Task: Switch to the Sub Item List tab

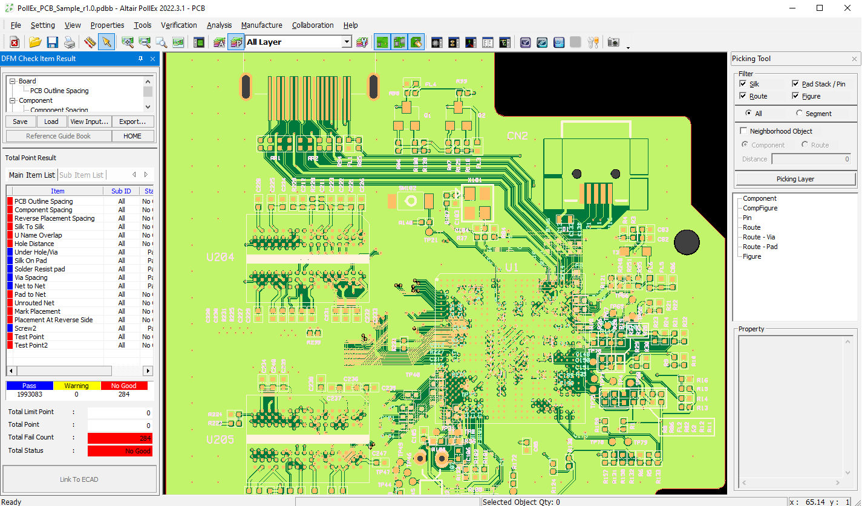Action: tap(82, 175)
